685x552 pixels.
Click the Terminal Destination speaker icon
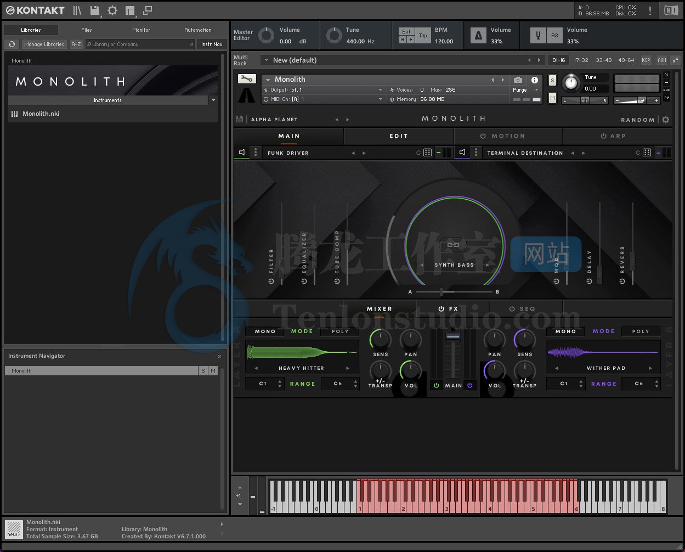[x=462, y=153]
